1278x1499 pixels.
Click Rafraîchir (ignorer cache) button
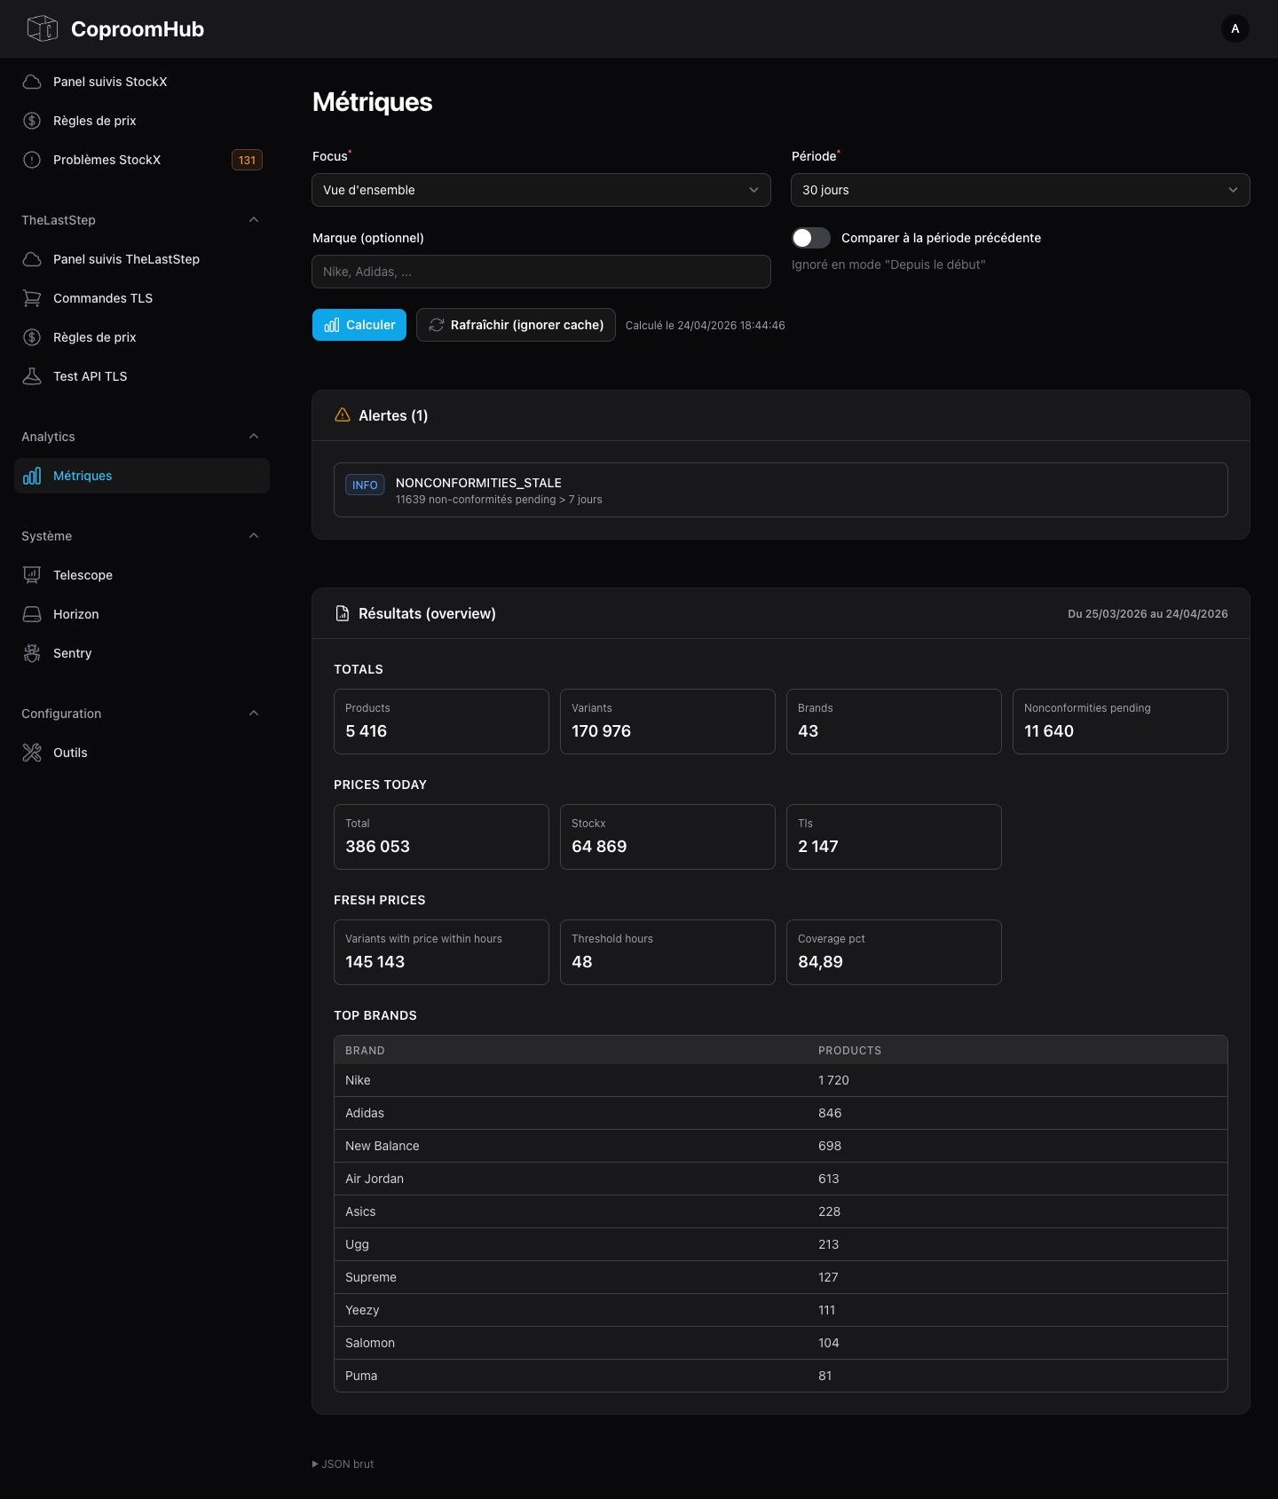coord(516,325)
